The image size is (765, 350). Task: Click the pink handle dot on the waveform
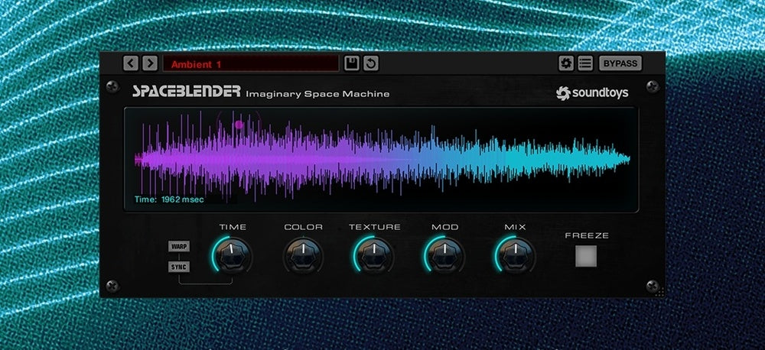click(x=239, y=125)
